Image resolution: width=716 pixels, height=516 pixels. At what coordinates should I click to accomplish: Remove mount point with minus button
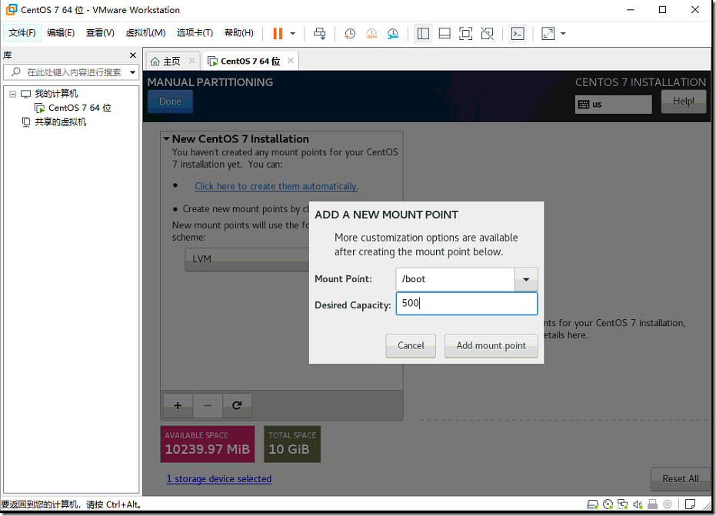coord(208,405)
